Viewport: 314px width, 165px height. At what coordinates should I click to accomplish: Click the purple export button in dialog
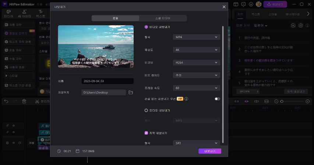coord(209,151)
